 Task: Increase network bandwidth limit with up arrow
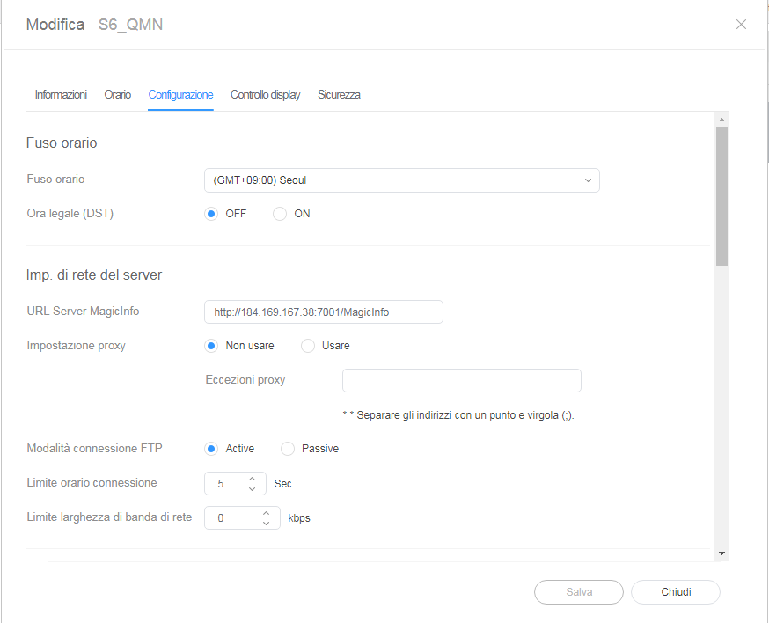pos(266,513)
